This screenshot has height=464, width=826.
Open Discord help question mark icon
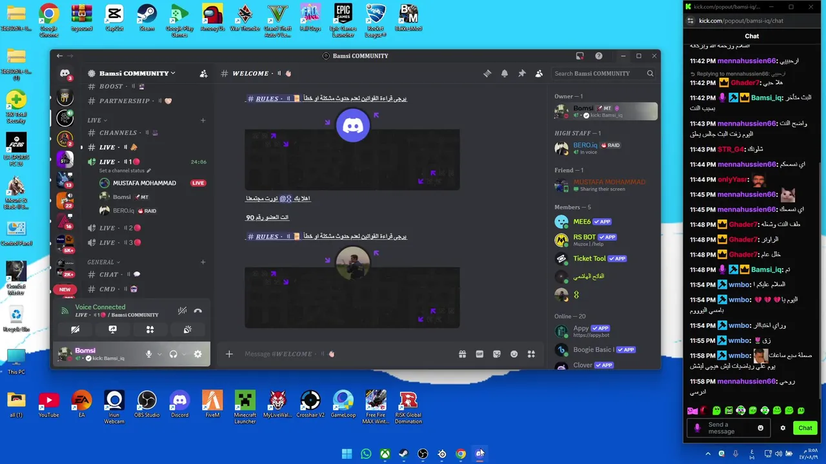(599, 56)
